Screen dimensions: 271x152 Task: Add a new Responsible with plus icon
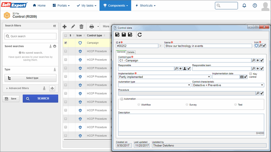click(x=180, y=68)
